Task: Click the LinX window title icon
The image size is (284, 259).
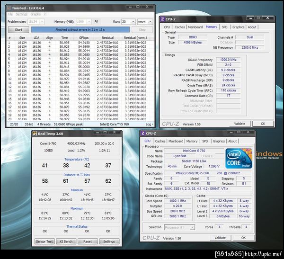Action: pos(9,8)
